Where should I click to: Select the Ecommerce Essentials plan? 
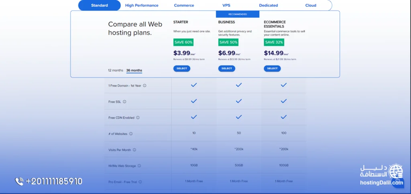tap(272, 69)
